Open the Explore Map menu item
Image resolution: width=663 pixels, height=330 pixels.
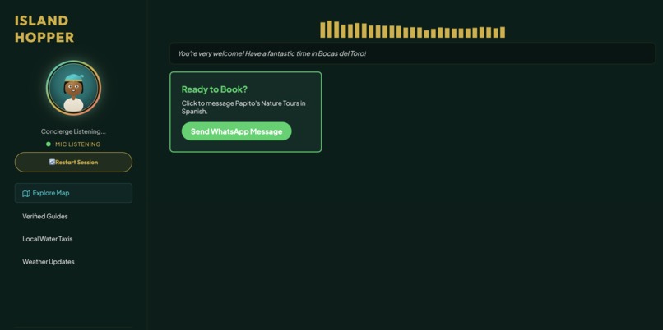pyautogui.click(x=73, y=193)
